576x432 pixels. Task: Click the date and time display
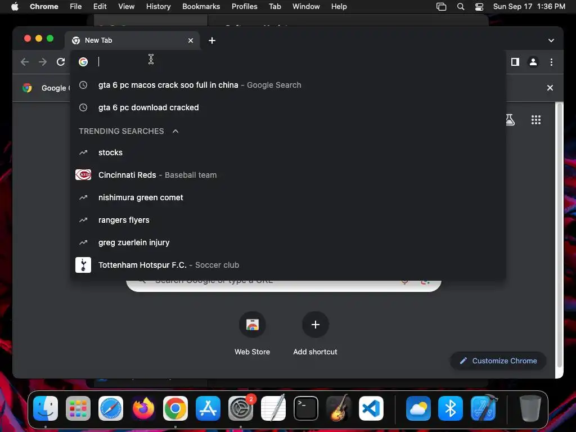point(529,7)
